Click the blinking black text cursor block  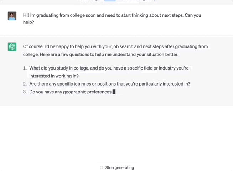click(x=114, y=92)
